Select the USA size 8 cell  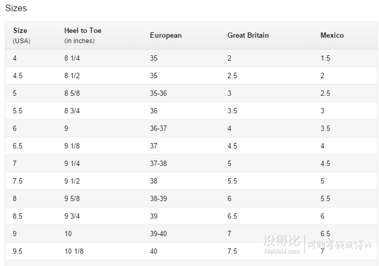14,199
